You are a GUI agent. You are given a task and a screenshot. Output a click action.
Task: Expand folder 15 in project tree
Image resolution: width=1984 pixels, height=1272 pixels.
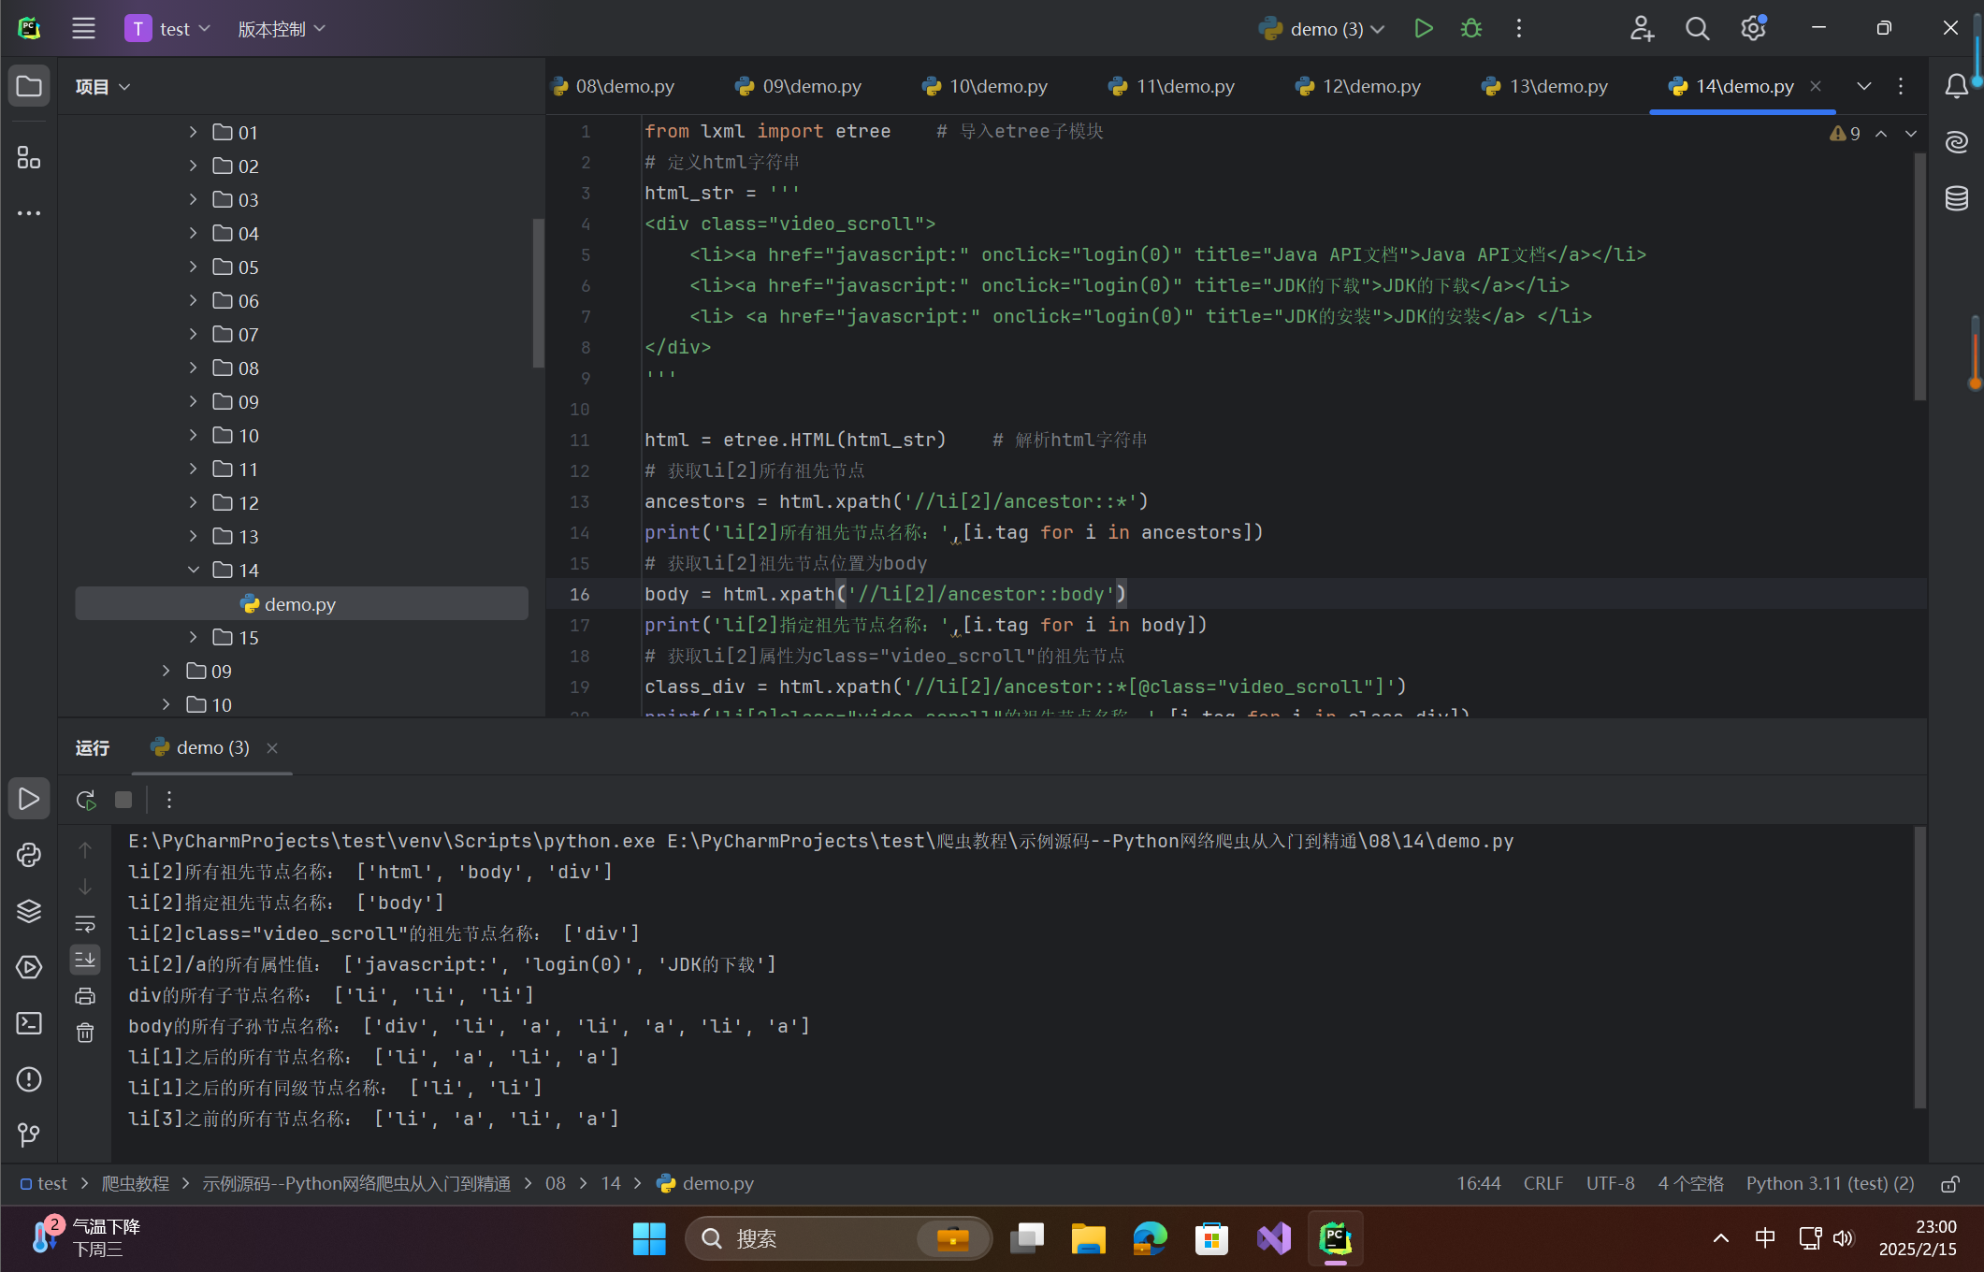(x=194, y=638)
